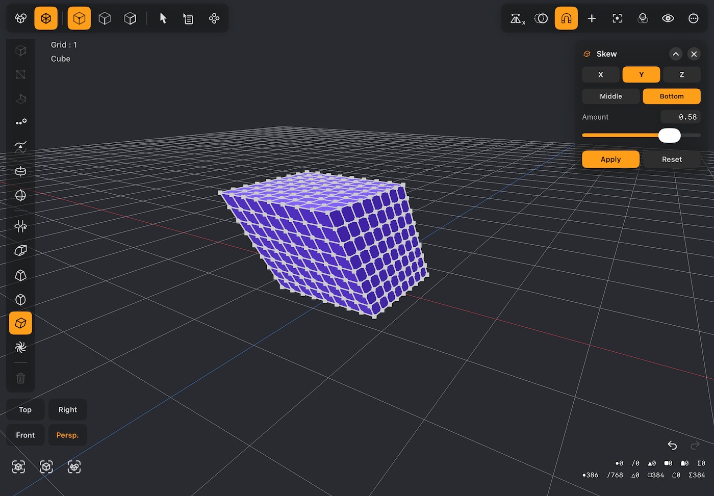Open the selection list tool
Image resolution: width=714 pixels, height=496 pixels.
click(188, 18)
